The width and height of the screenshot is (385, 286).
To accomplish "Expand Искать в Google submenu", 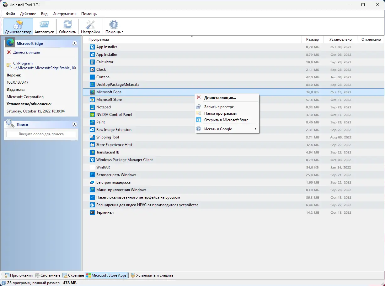I will tap(227, 129).
